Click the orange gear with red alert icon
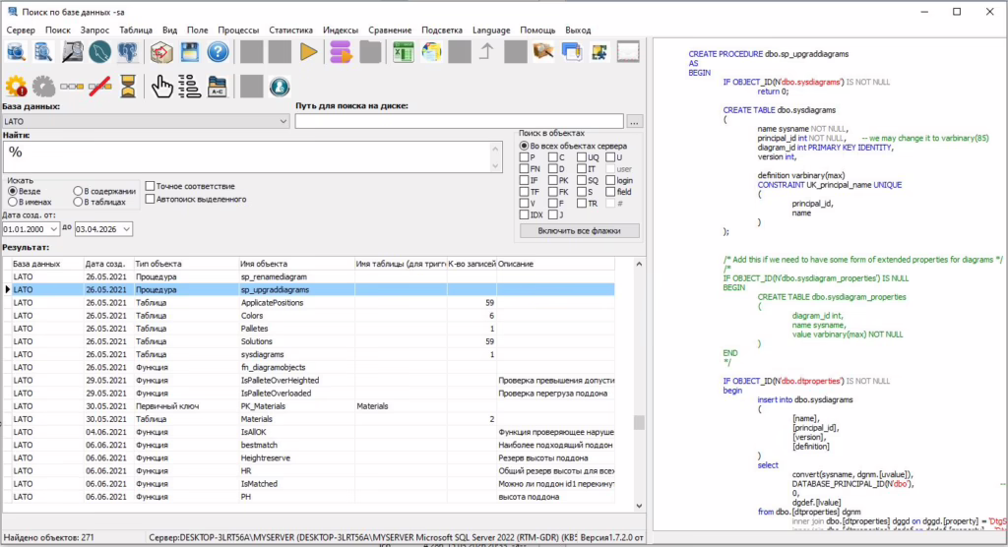The height and width of the screenshot is (547, 1008). point(16,87)
